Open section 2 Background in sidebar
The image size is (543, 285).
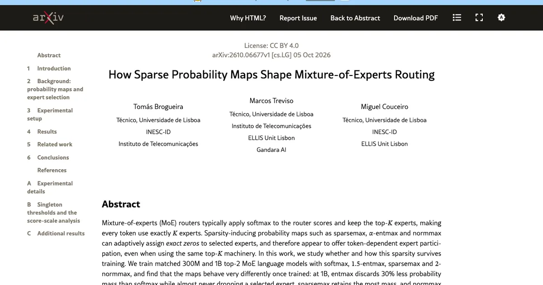(x=55, y=89)
